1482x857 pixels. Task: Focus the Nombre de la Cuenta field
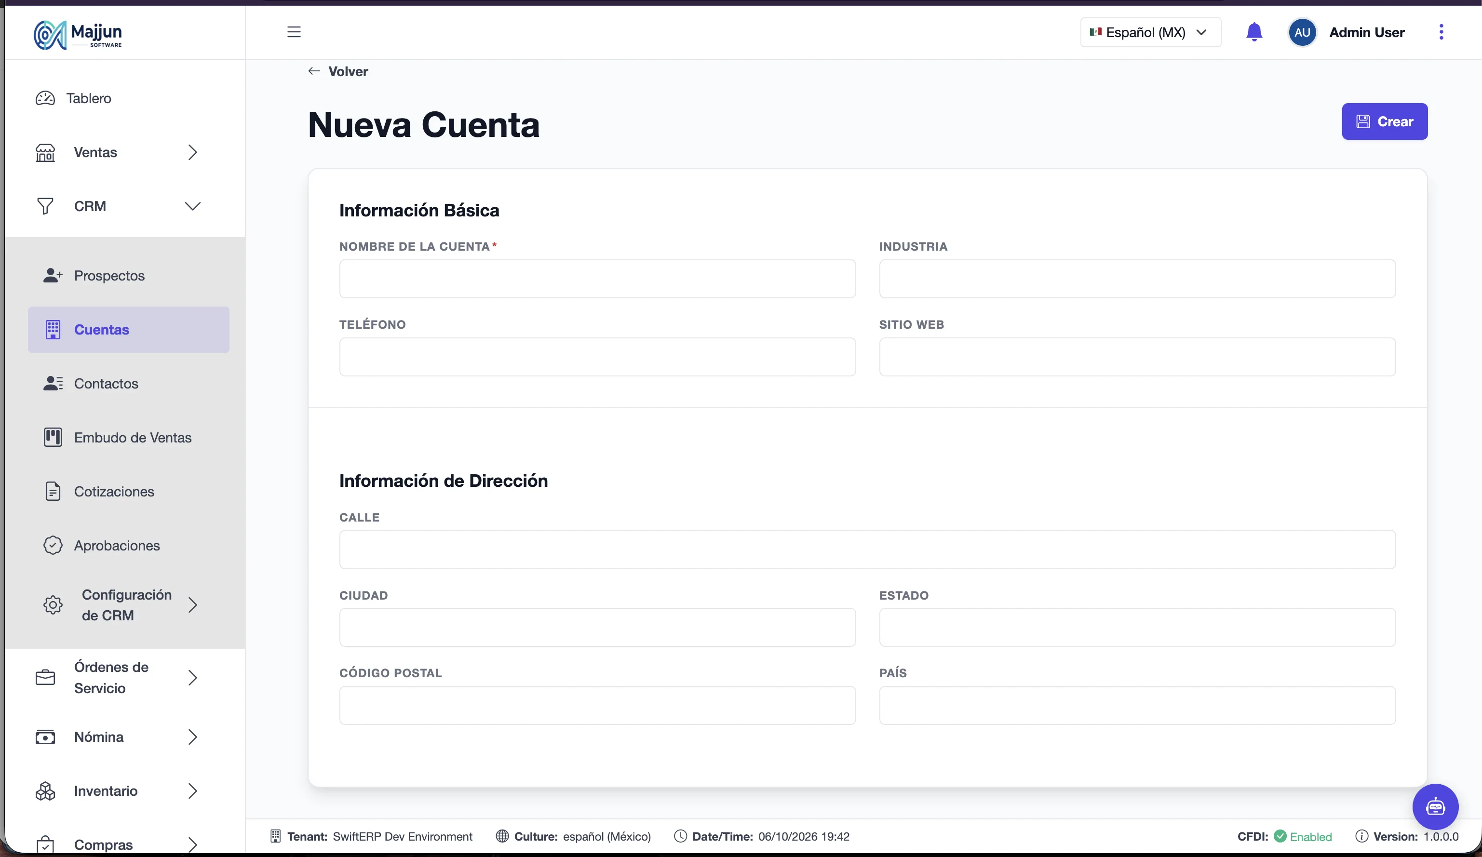597,279
